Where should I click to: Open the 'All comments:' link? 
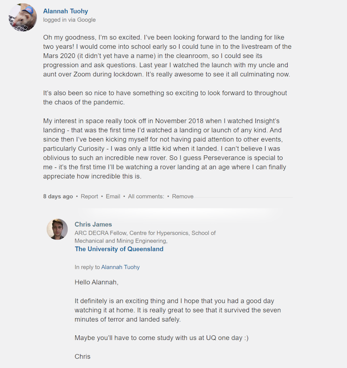146,196
